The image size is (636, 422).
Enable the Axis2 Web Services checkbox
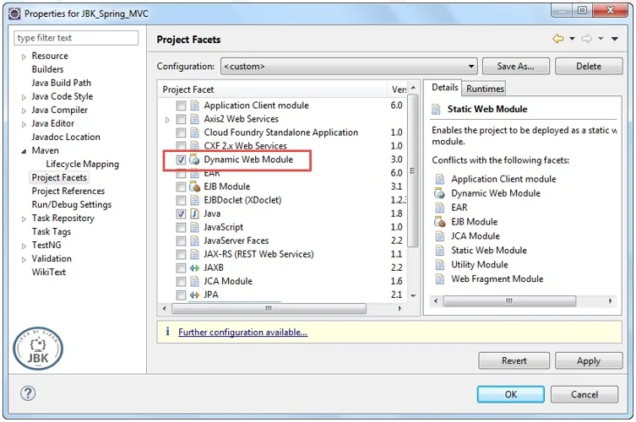(181, 119)
